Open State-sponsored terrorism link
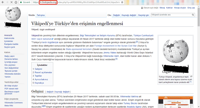 (x=79, y=49)
